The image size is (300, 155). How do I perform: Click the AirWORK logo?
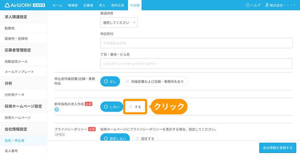(x=25, y=5)
